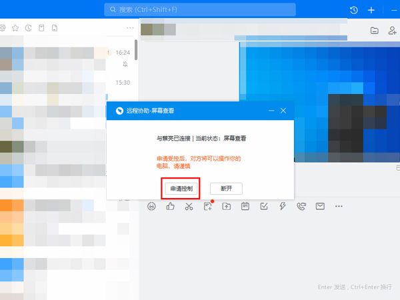Image resolution: width=400 pixels, height=300 pixels.
Task: Expand the conversation list more options
Action: click(x=130, y=28)
